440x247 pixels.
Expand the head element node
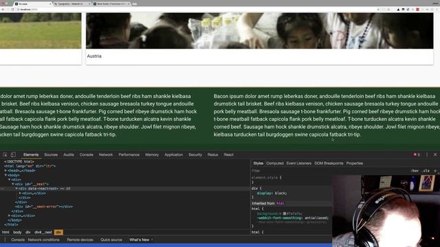(x=5, y=171)
